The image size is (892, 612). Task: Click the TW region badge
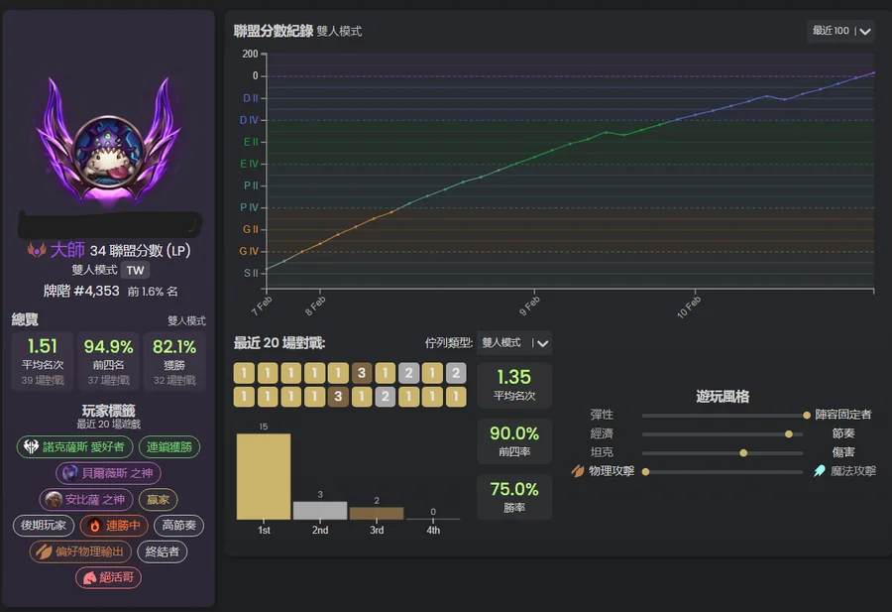click(x=136, y=270)
